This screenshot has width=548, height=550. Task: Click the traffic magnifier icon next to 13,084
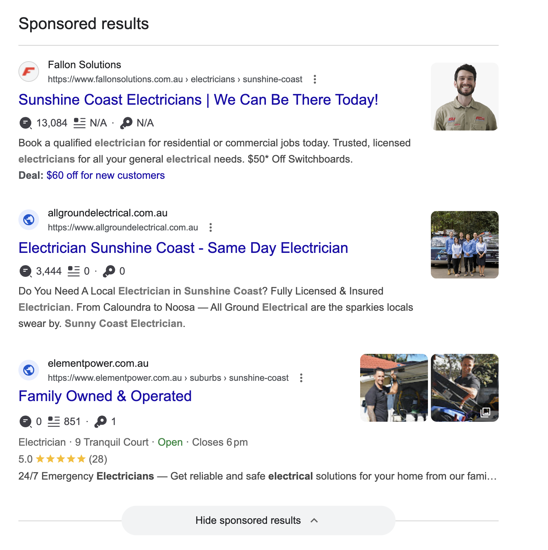tap(25, 123)
